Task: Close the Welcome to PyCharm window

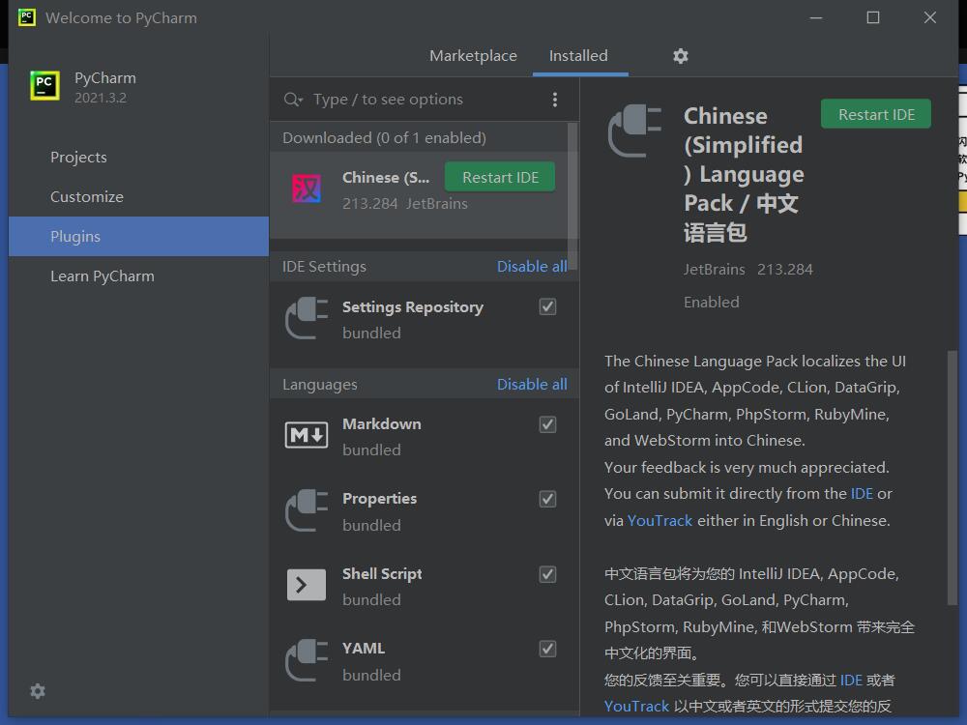Action: [x=930, y=17]
